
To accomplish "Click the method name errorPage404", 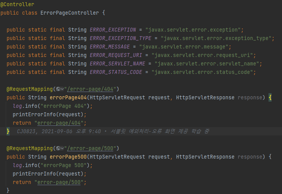I will [x=68, y=97].
